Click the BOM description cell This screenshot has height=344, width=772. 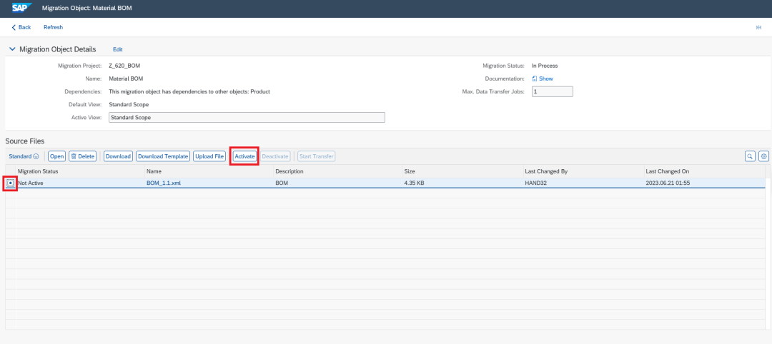click(337, 183)
